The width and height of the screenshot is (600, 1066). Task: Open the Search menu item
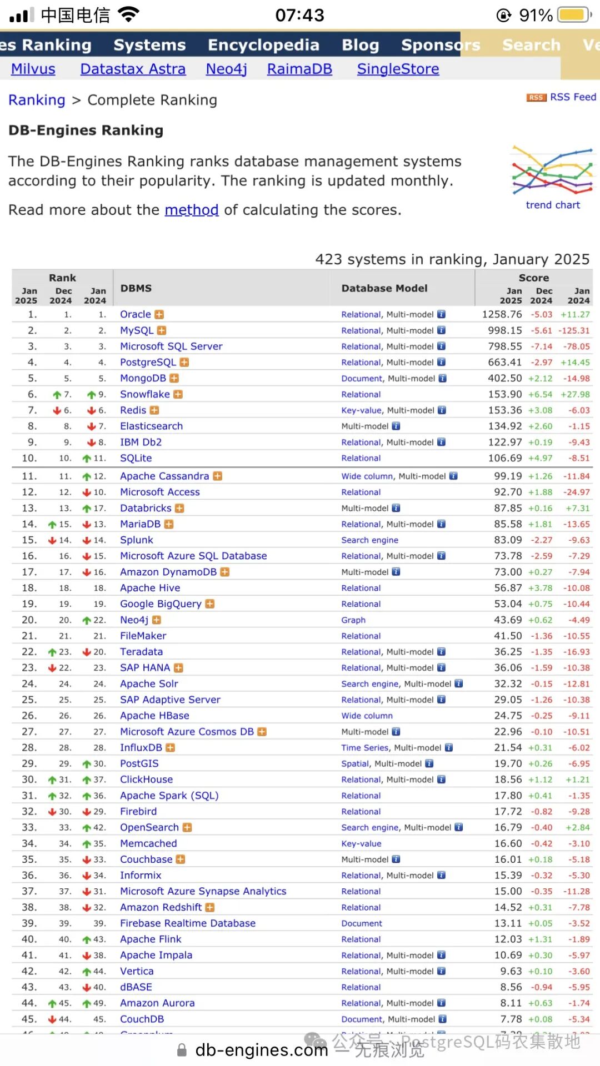[532, 45]
